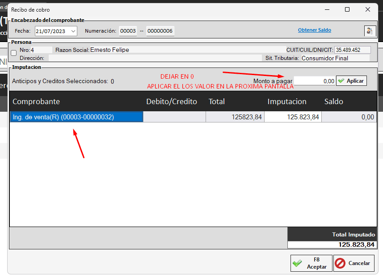Toggle the checkbox in the Persona section
The width and height of the screenshot is (383, 278).
click(x=13, y=53)
